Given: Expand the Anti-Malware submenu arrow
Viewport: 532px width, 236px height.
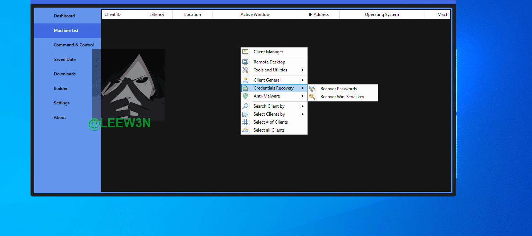Looking at the screenshot, I should pos(302,96).
